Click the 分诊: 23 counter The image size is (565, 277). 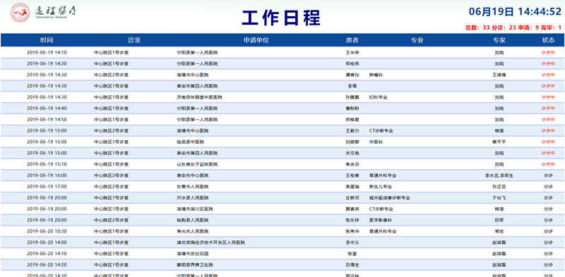504,27
